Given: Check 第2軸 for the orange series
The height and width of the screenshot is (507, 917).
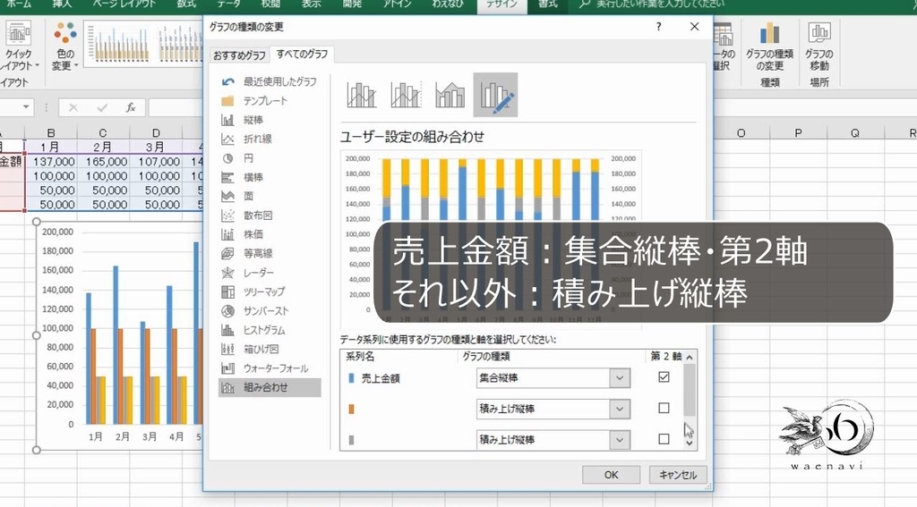Looking at the screenshot, I should pos(664,408).
